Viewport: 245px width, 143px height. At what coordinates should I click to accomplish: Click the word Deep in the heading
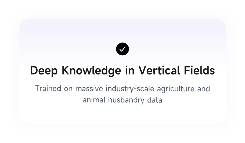(44, 70)
